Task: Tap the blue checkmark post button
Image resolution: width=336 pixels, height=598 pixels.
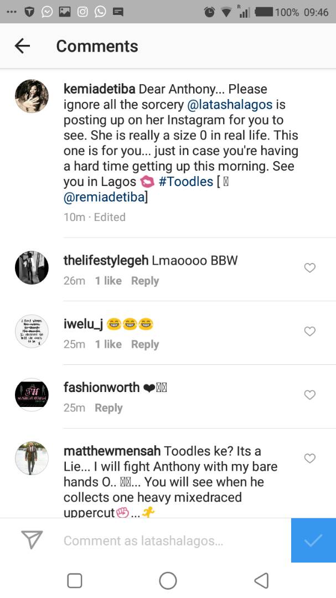Action: click(x=313, y=540)
